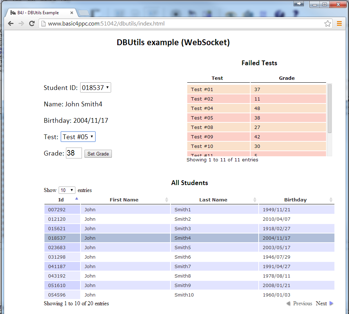Click the browser back arrow
The image size is (349, 314).
point(11,24)
